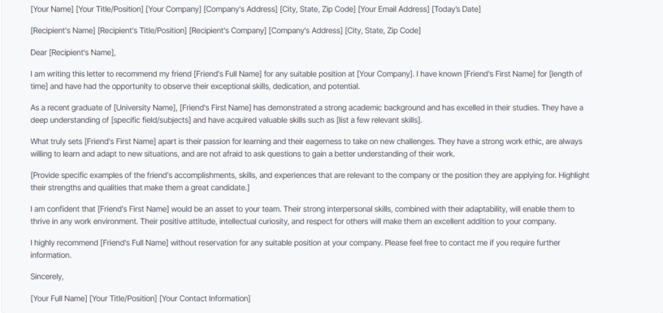Screen dimensions: 663x313
Task: Click the word "Sincerely,"
Action: [47, 277]
